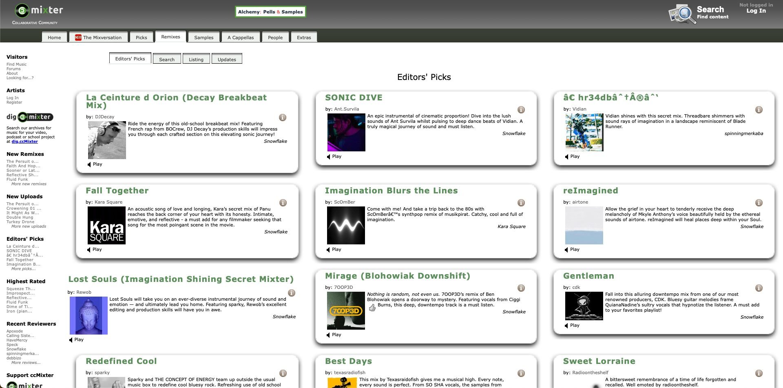Viewport: 783px width, 388px height.
Task: Select the Editors' Picks sub-tab
Action: tap(130, 58)
